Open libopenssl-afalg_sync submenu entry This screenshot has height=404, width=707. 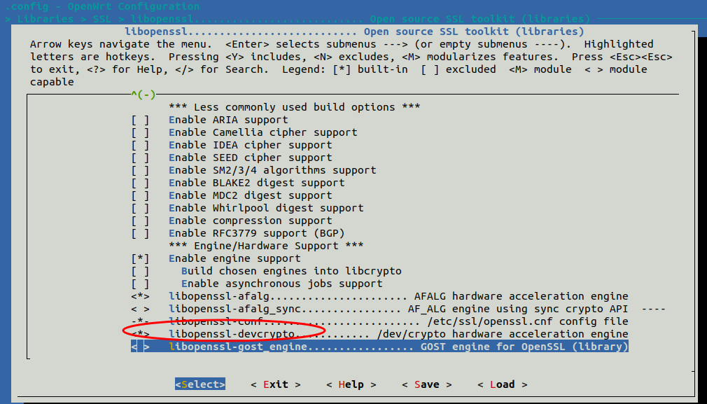(x=417, y=309)
